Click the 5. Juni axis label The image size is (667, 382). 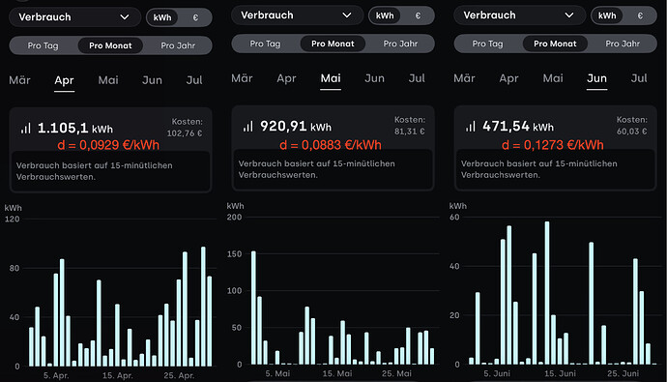[x=497, y=373]
